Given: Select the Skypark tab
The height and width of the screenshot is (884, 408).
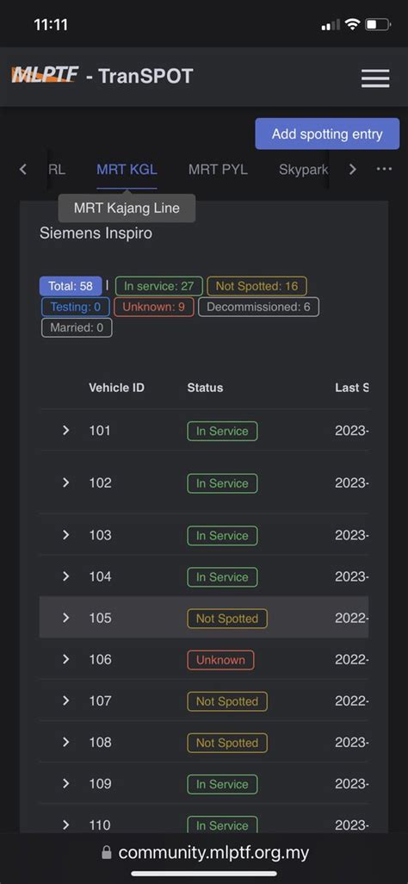Looking at the screenshot, I should pyautogui.click(x=303, y=170).
